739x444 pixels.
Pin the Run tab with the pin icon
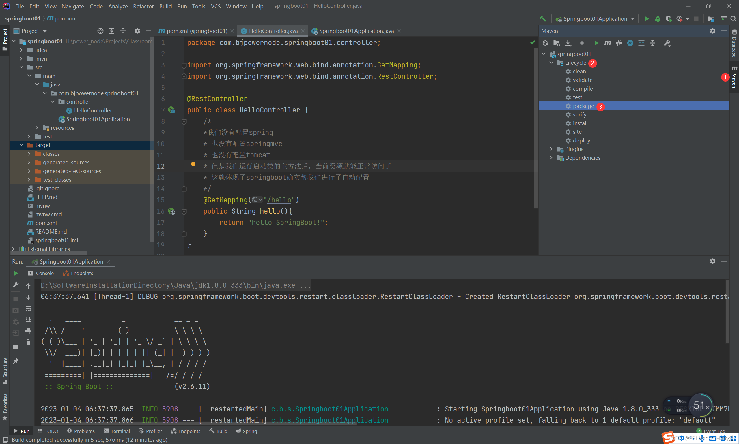coord(16,361)
